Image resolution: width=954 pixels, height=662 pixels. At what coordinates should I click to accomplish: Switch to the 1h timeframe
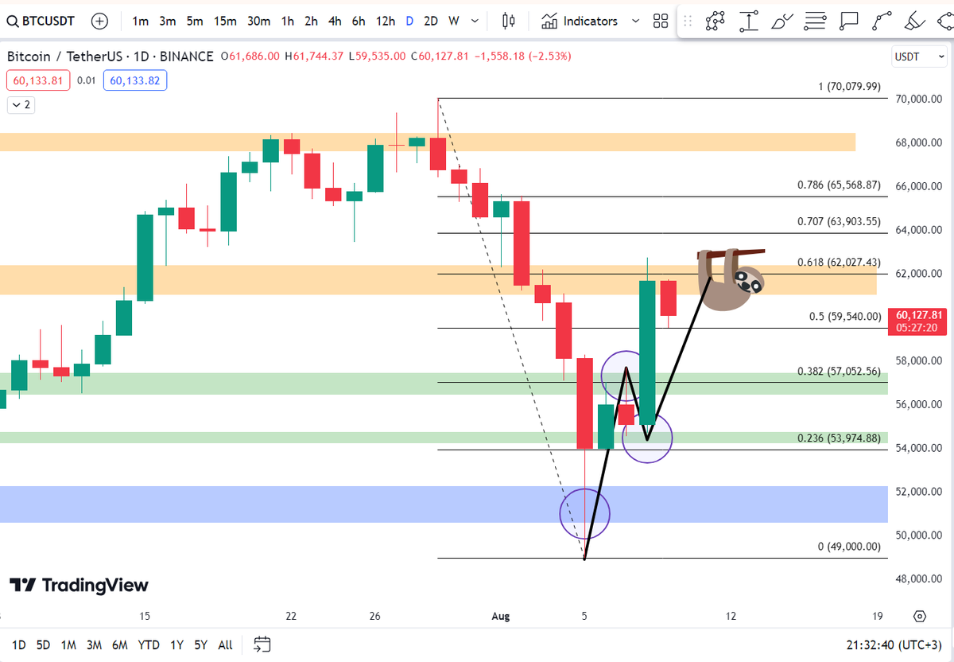click(288, 21)
